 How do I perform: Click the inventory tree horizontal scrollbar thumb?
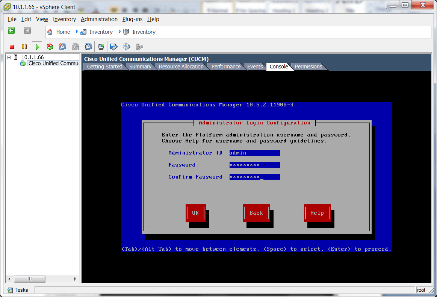coord(30,279)
